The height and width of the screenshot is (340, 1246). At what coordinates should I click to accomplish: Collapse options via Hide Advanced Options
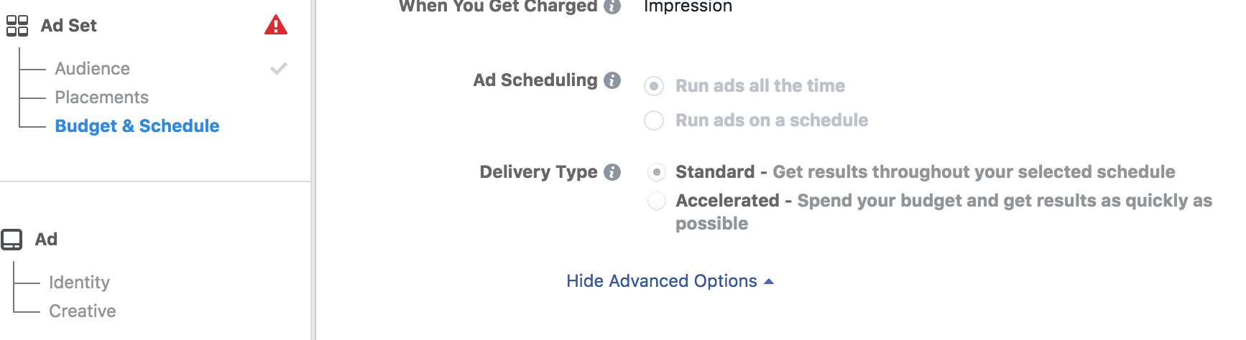[x=662, y=281]
